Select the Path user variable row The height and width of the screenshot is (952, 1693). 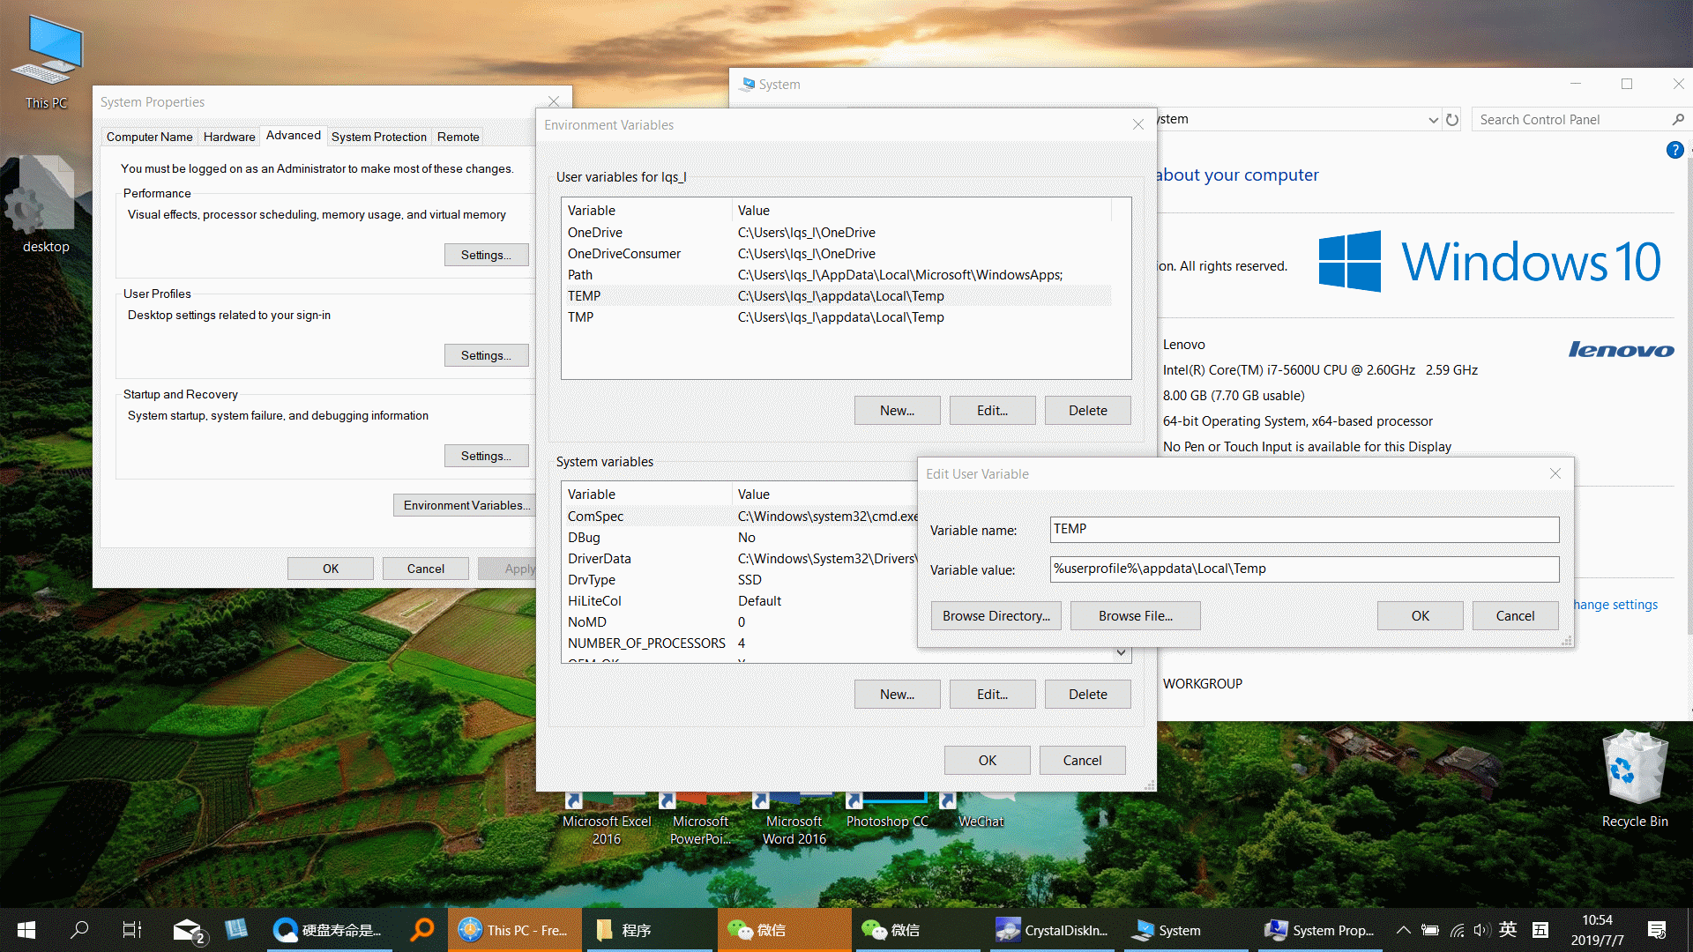coord(580,275)
